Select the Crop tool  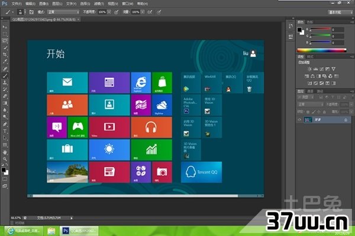5,54
